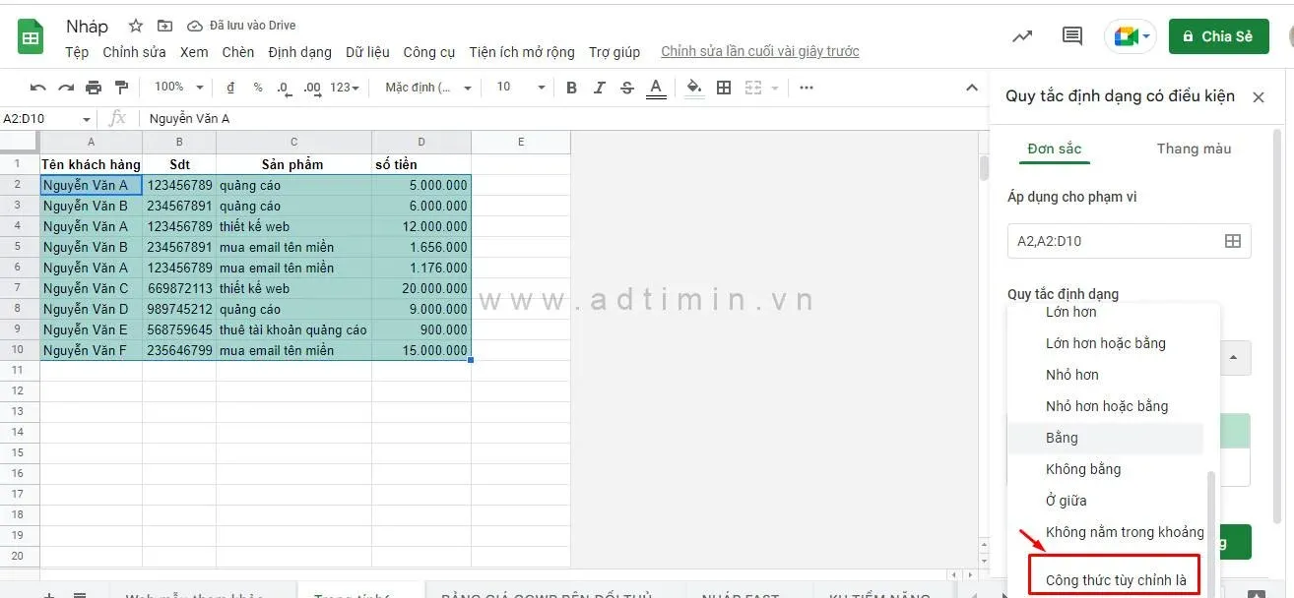The image size is (1294, 598).
Task: Select the paint format tool
Action: 121,88
